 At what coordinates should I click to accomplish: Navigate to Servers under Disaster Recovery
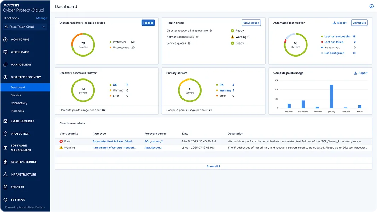pos(16,95)
